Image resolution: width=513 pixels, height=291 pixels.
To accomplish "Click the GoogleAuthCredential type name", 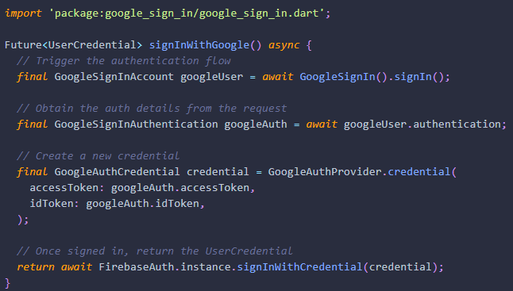I will 117,172.
